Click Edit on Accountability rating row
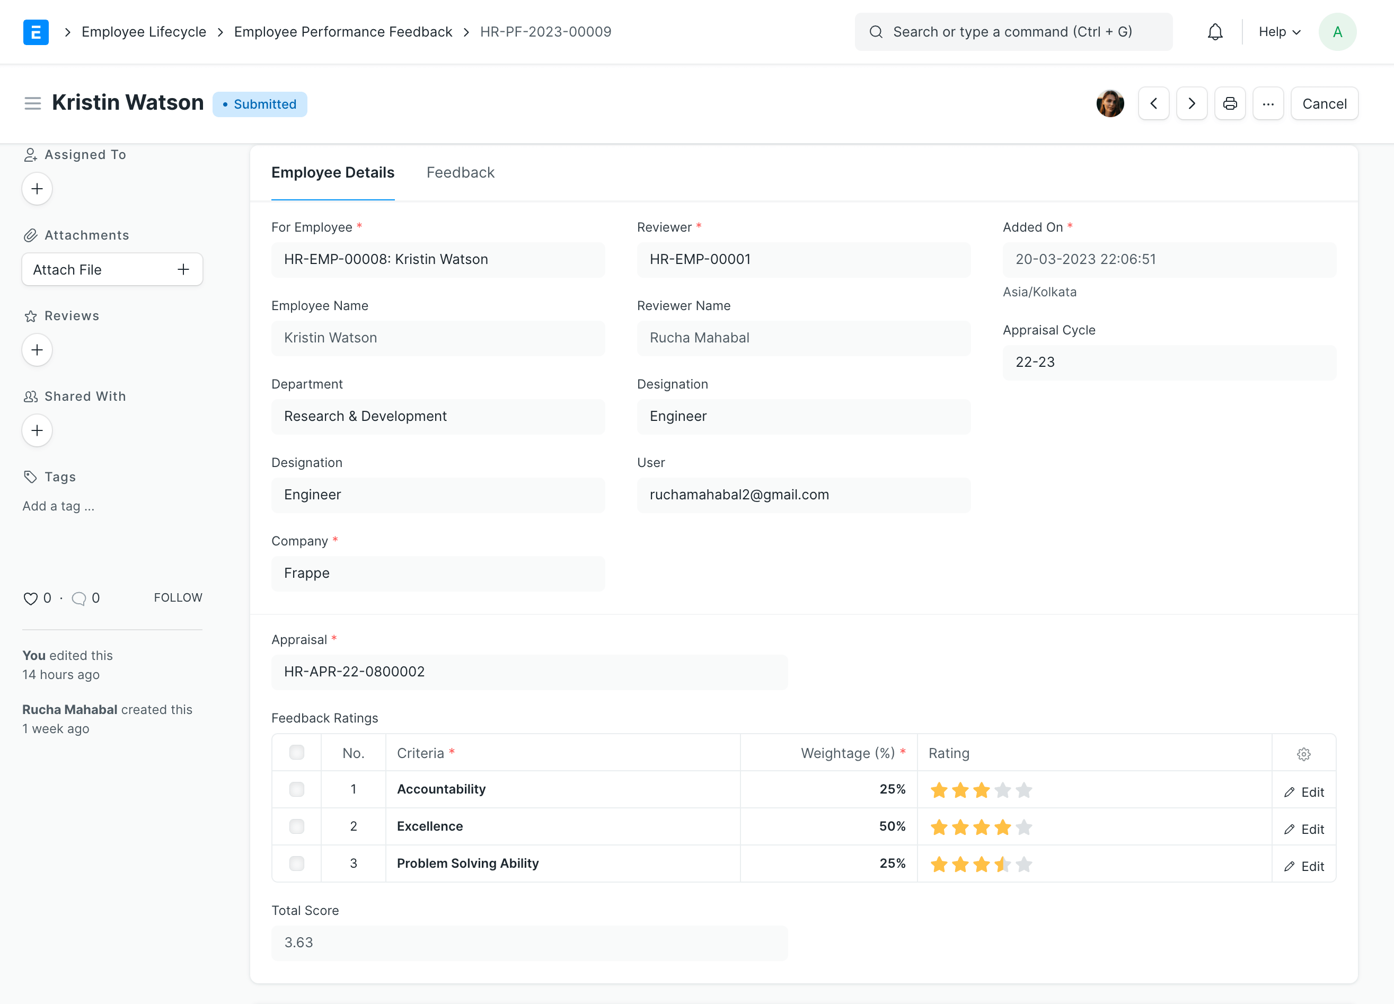Screen dimensions: 1394x1004 [x=1304, y=791]
